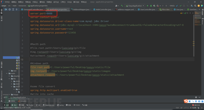Image resolution: width=204 pixels, height=110 pixels.
Task: Hide the run panel with minus icon
Action: coord(200,97)
